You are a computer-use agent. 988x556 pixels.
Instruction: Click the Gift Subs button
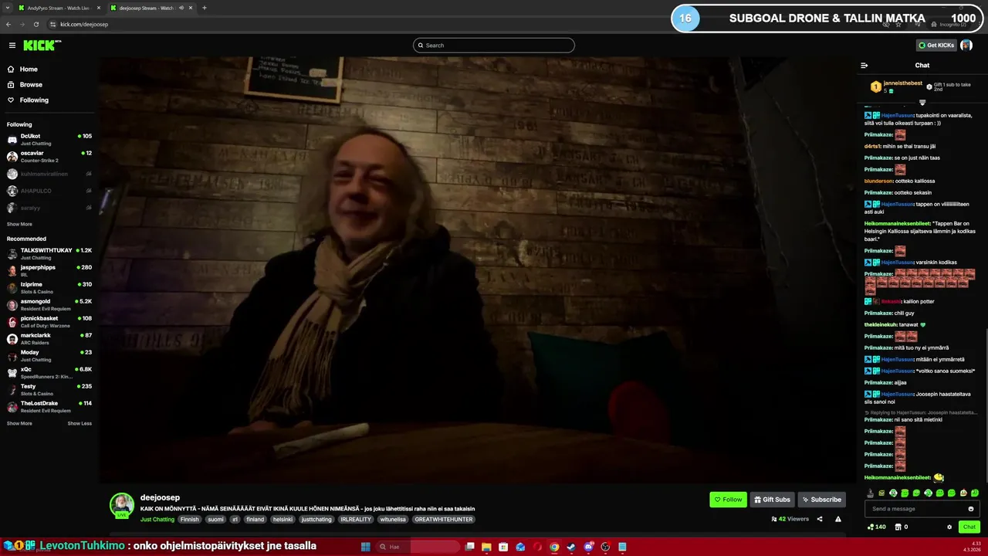(772, 500)
